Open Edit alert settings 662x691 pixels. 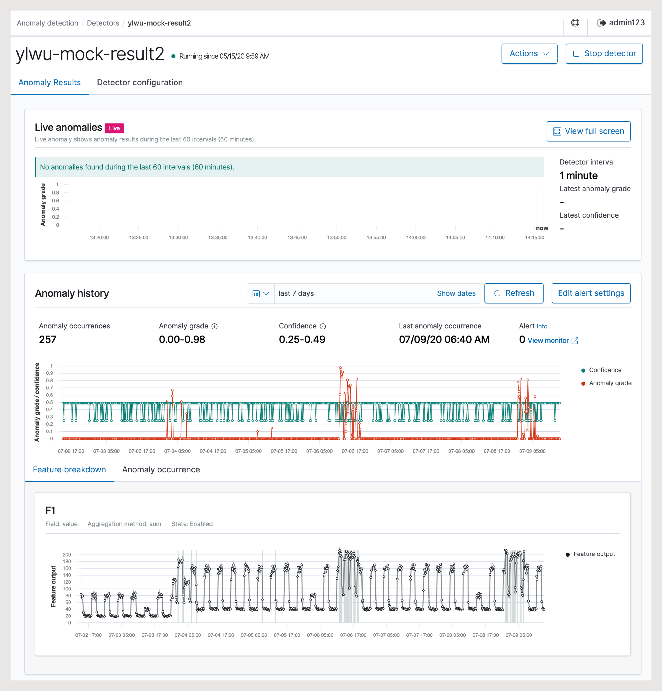pyautogui.click(x=591, y=293)
